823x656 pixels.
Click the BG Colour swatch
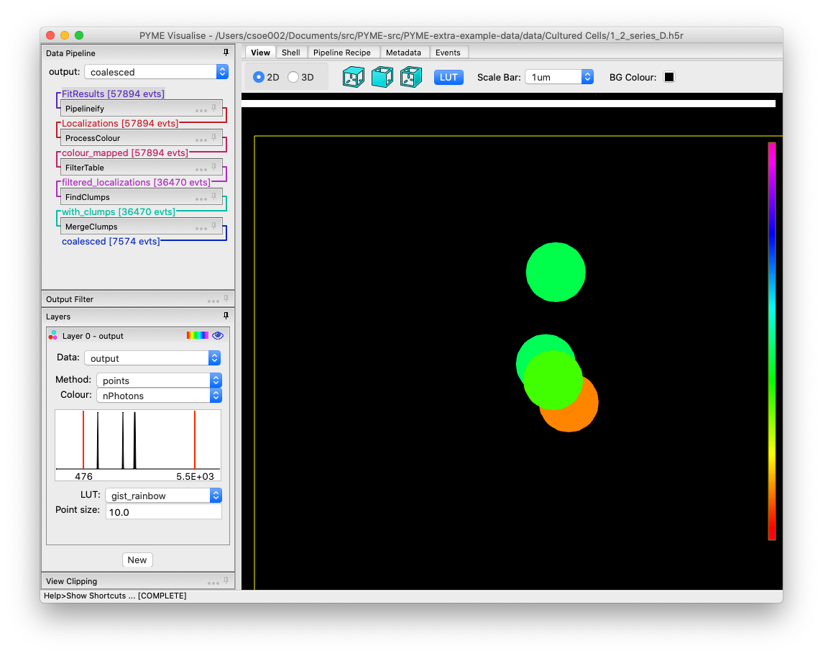coord(669,77)
